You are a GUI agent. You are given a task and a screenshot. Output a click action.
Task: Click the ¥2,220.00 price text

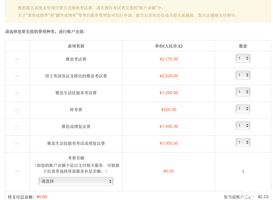pyautogui.click(x=169, y=76)
